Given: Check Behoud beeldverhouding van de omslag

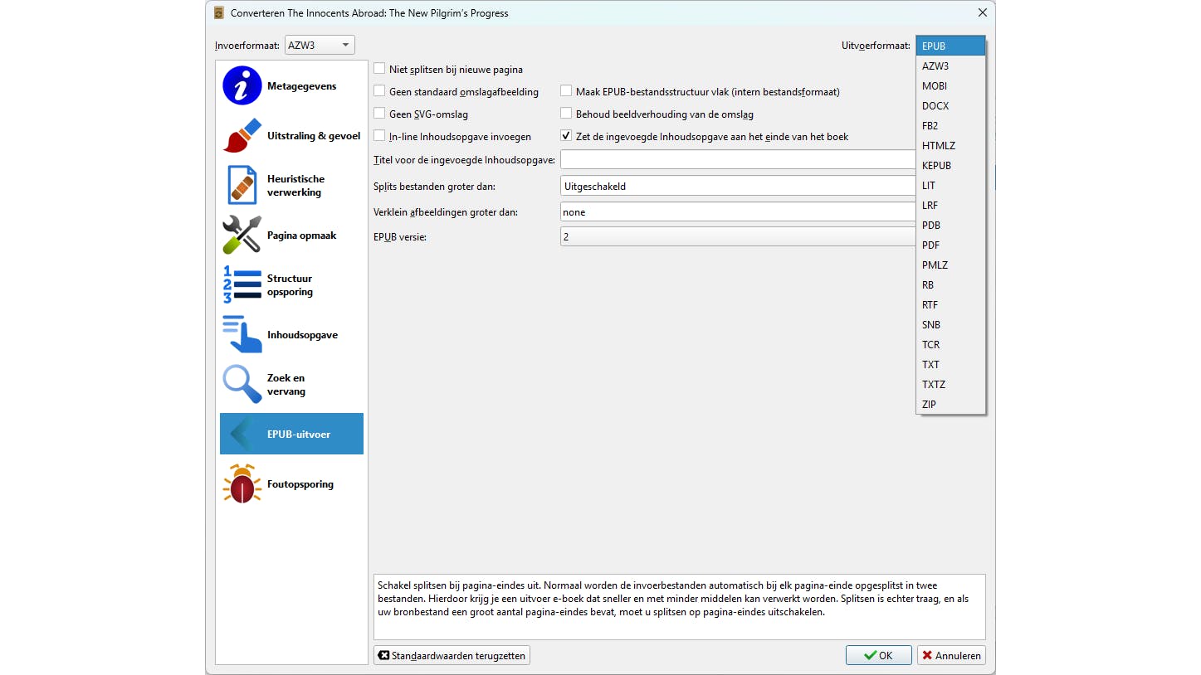Looking at the screenshot, I should [x=566, y=114].
